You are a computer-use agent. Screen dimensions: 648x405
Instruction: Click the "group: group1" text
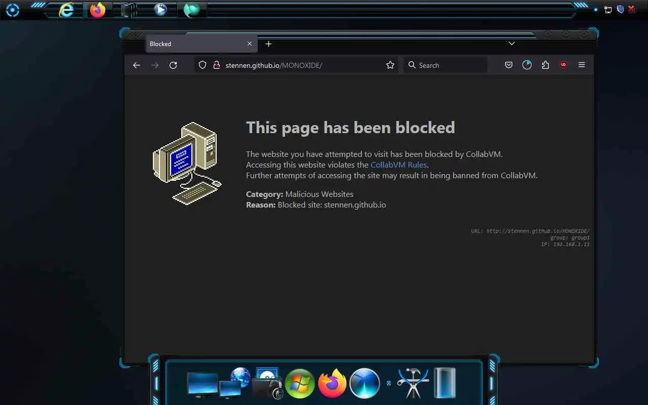click(x=570, y=238)
